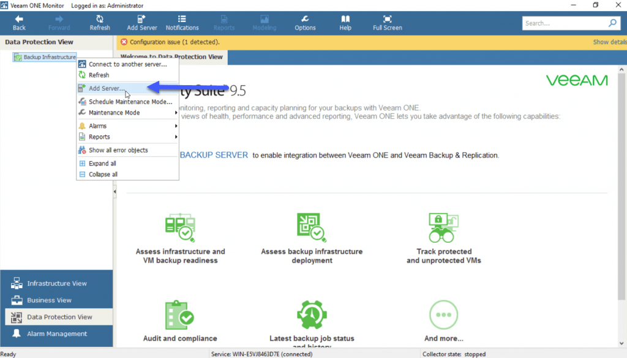627x358 pixels.
Task: Open Notifications from the toolbar
Action: pos(182,19)
